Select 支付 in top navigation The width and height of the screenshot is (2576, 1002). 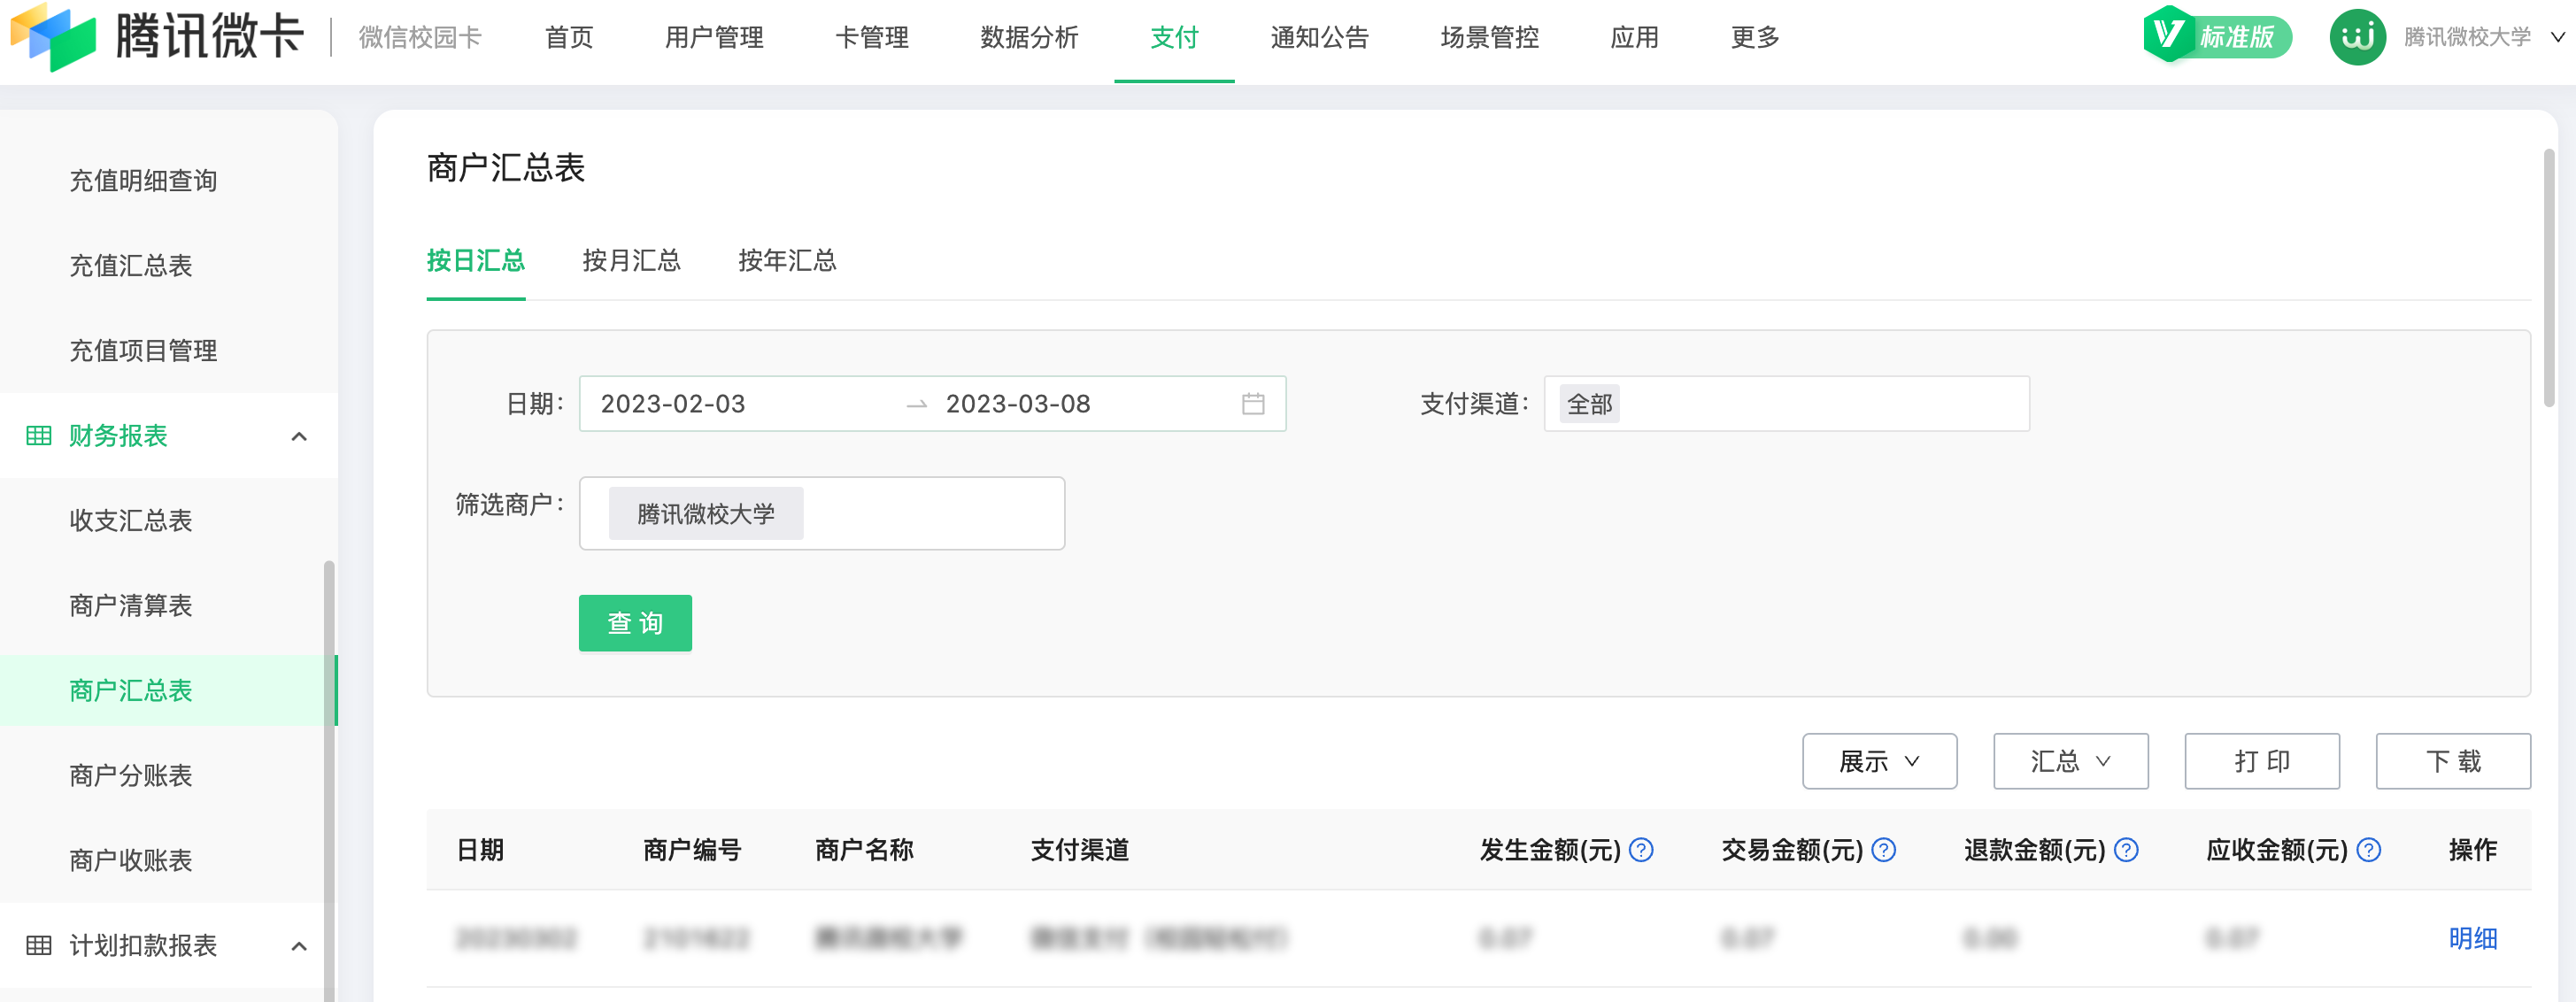click(1174, 38)
